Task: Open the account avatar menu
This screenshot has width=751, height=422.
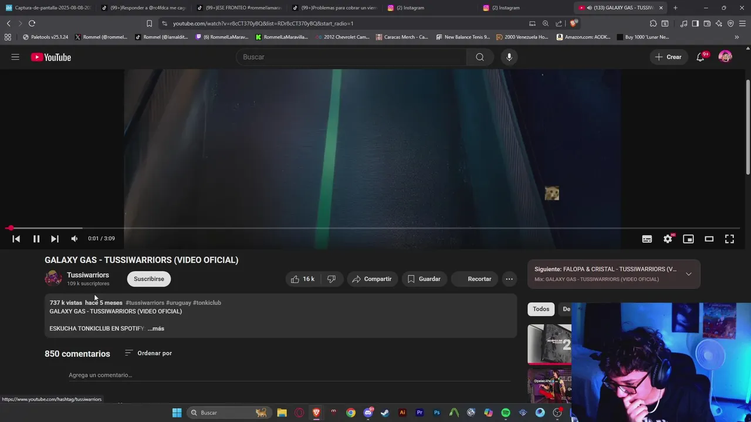Action: coord(725,57)
